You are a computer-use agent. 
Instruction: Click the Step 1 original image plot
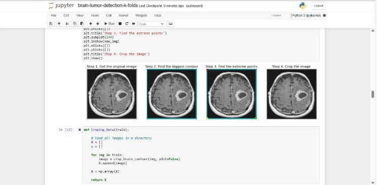pyautogui.click(x=112, y=94)
